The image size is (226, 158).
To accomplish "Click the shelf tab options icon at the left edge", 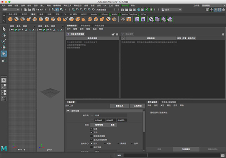I will point(4,15).
